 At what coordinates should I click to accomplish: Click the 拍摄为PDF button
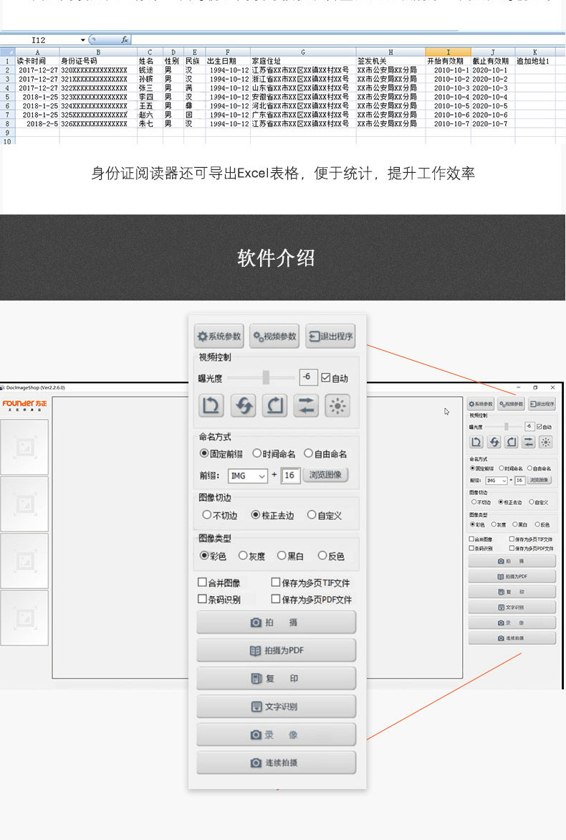click(x=276, y=651)
